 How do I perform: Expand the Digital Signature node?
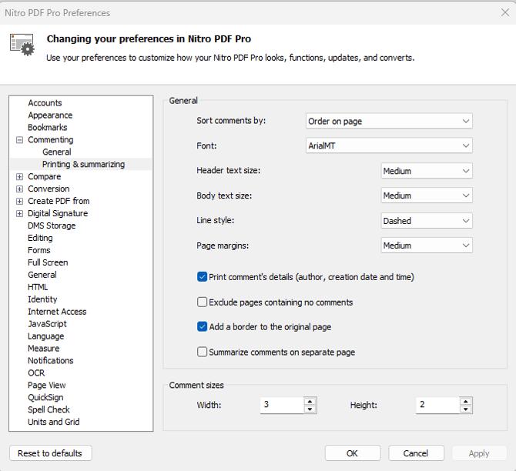[20, 213]
